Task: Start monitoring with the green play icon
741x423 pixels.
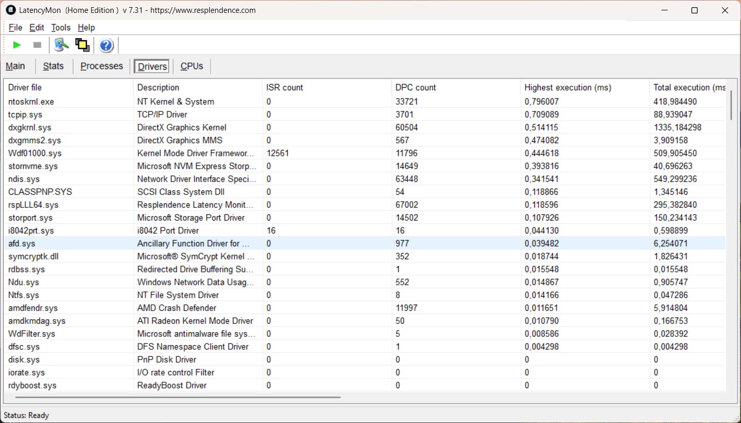Action: click(x=17, y=45)
